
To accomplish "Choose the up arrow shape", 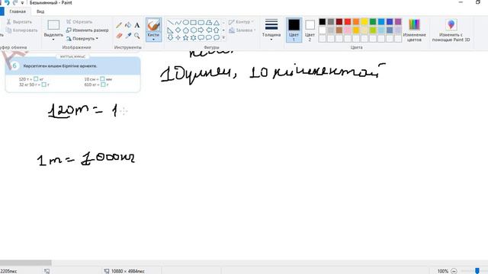I will click(x=217, y=30).
